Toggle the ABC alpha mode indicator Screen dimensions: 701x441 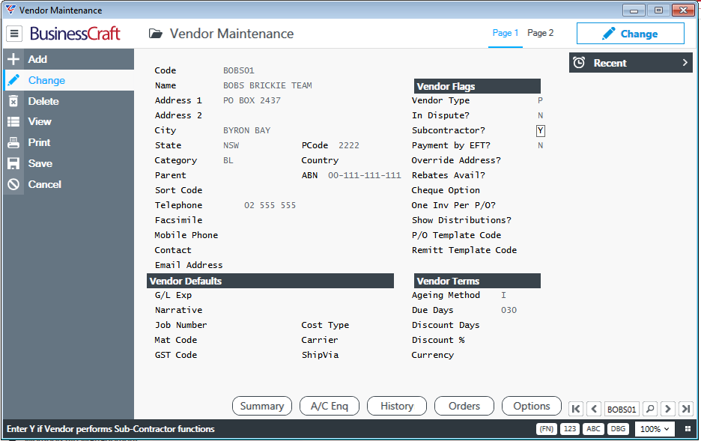[x=593, y=429]
